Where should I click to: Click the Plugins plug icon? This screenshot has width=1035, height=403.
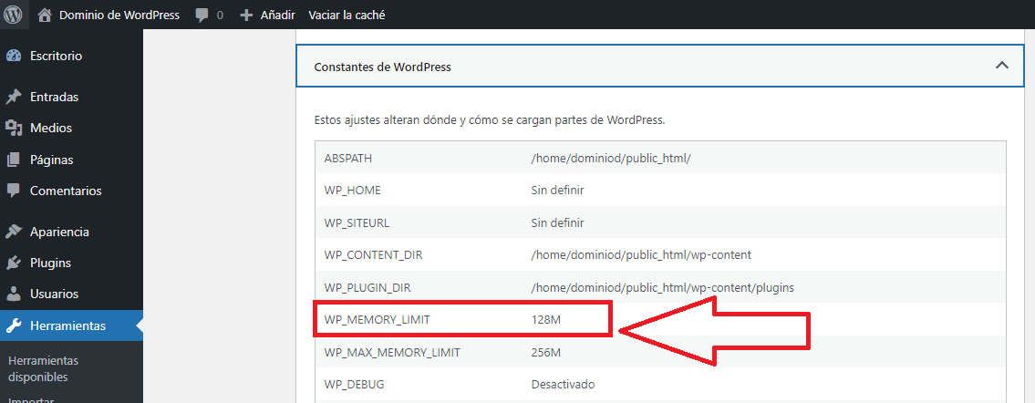tap(13, 263)
